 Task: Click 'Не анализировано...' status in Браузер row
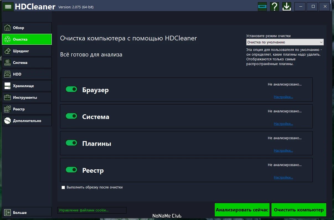(x=285, y=84)
